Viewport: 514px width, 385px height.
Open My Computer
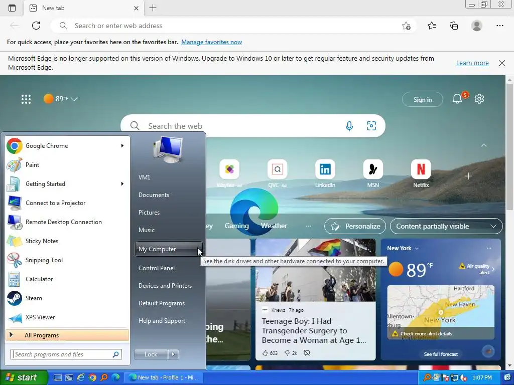169,249
